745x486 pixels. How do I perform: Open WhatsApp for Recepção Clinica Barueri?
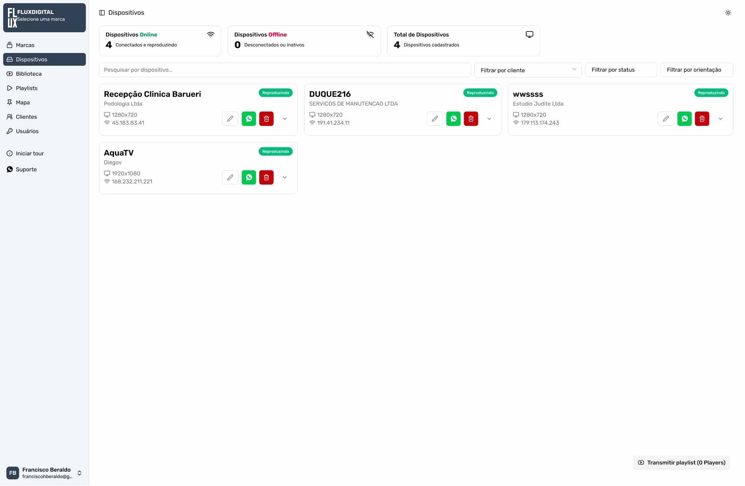click(x=249, y=119)
